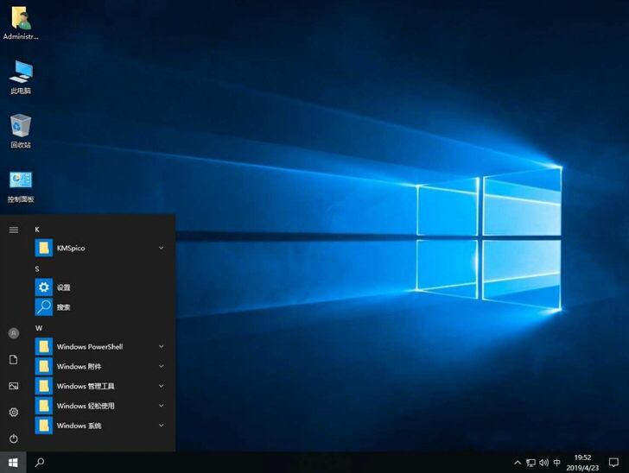Select the KMSpico text entry
Screen dimensions: 629x473
click(x=71, y=248)
